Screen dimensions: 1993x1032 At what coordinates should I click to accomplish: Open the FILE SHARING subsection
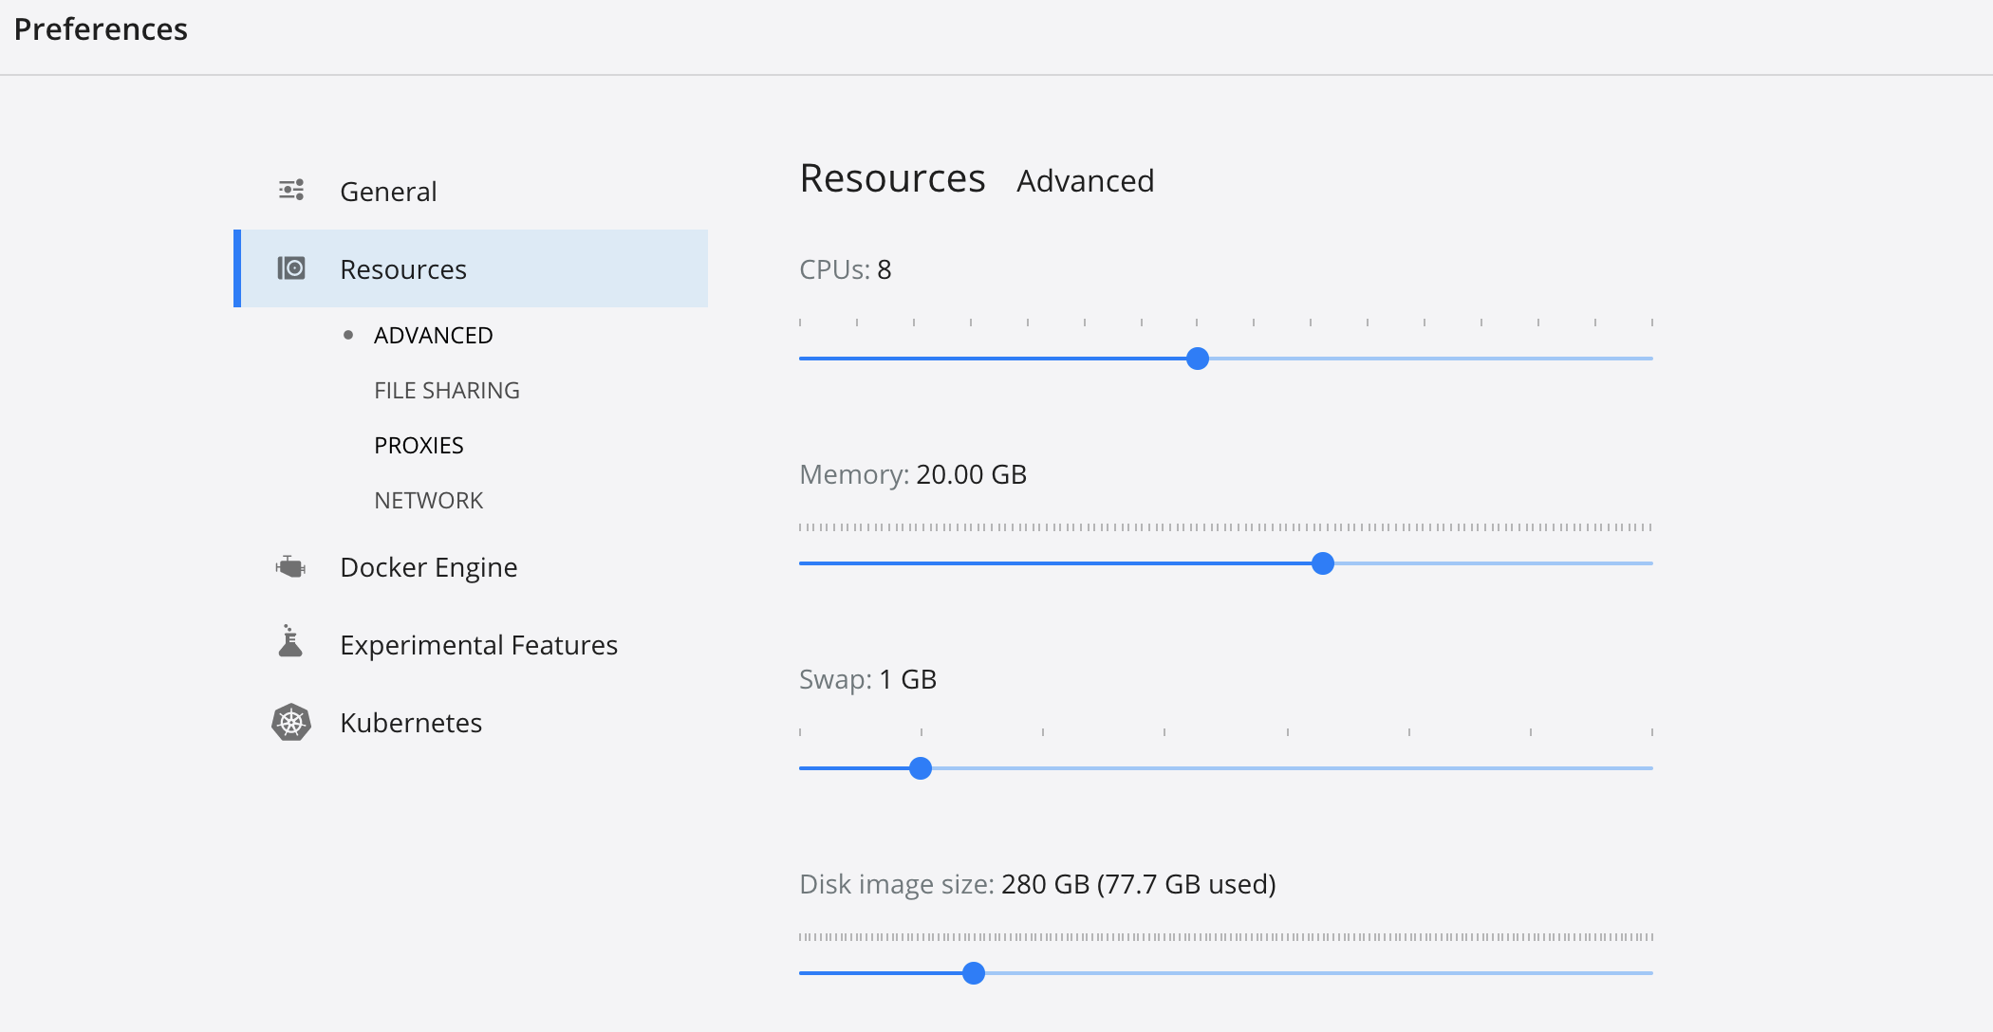pyautogui.click(x=446, y=389)
